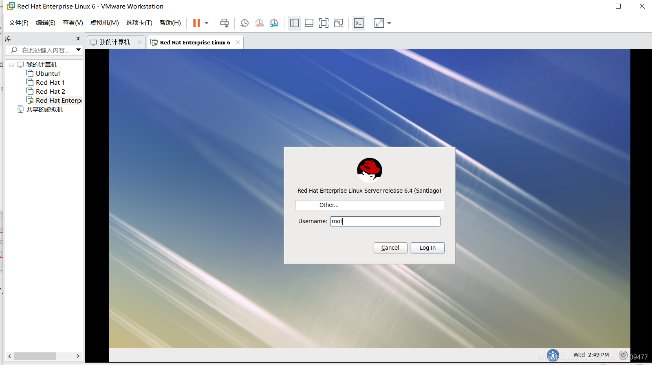The width and height of the screenshot is (652, 365).
Task: Click the library search field
Action: pos(44,50)
